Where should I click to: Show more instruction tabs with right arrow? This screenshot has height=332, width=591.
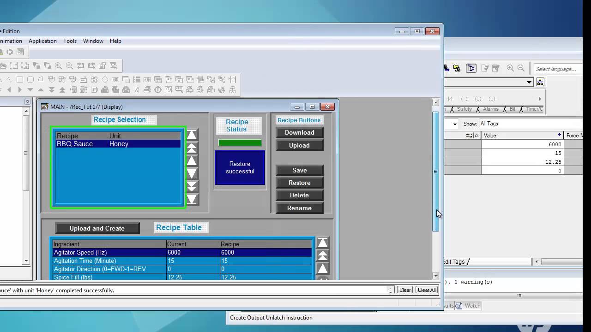point(540,99)
